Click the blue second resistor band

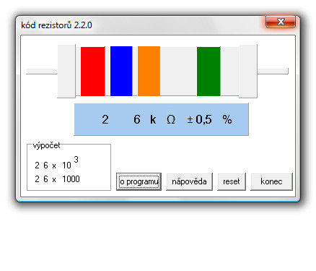(121, 71)
